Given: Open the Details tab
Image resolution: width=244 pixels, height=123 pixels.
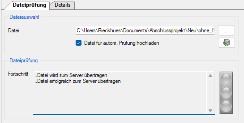Looking at the screenshot, I should 62,5.
